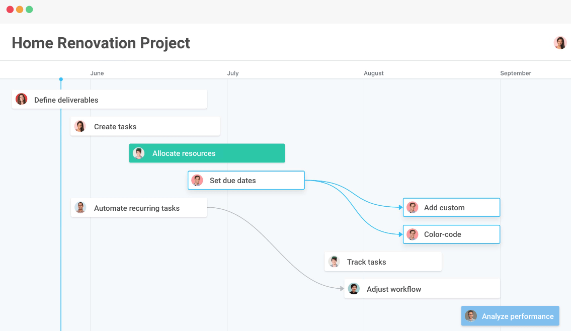Click assignee avatar on Adjust workflow card
The image size is (571, 331).
(354, 289)
